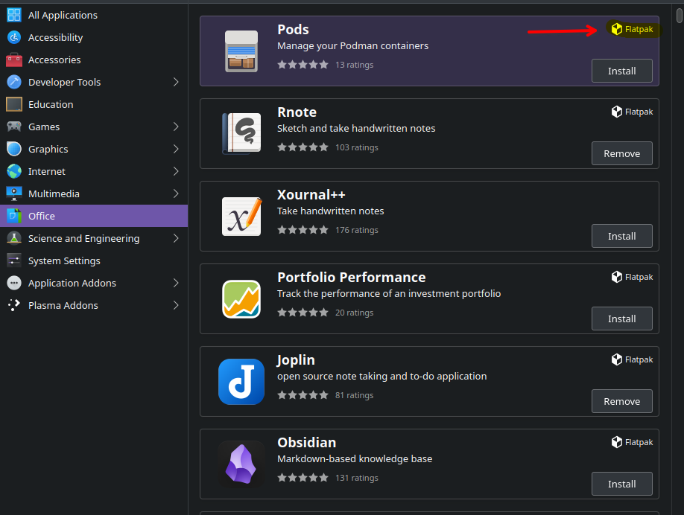The height and width of the screenshot is (515, 684).
Task: Expand the Plasma Addons chevron
Action: (176, 305)
